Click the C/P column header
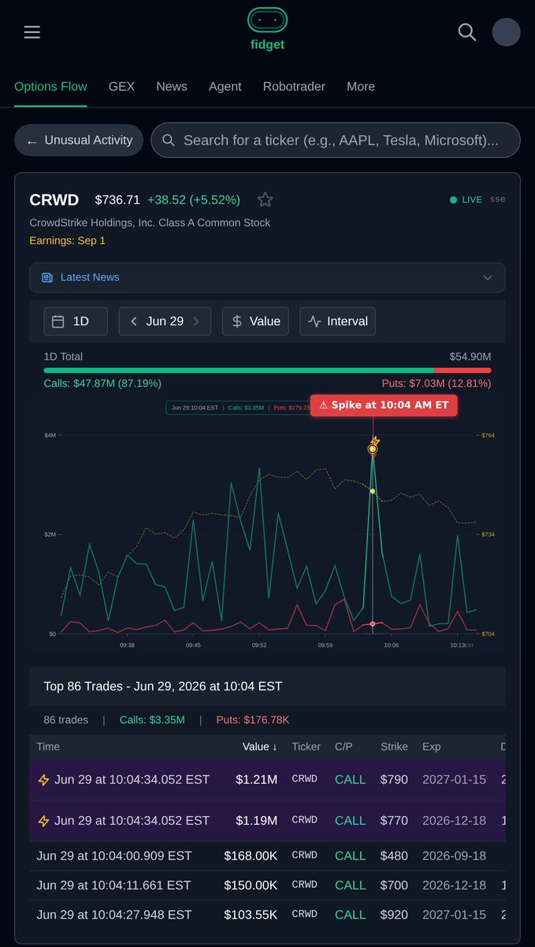 (x=344, y=747)
